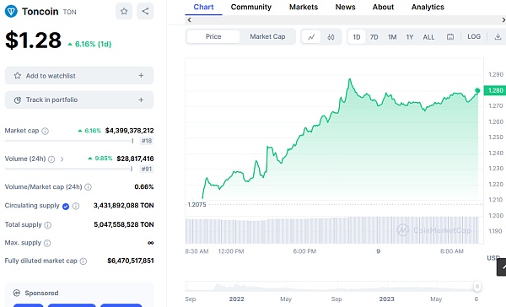Select the ALL time range button
Viewport: 506px width, 307px height.
tap(428, 37)
